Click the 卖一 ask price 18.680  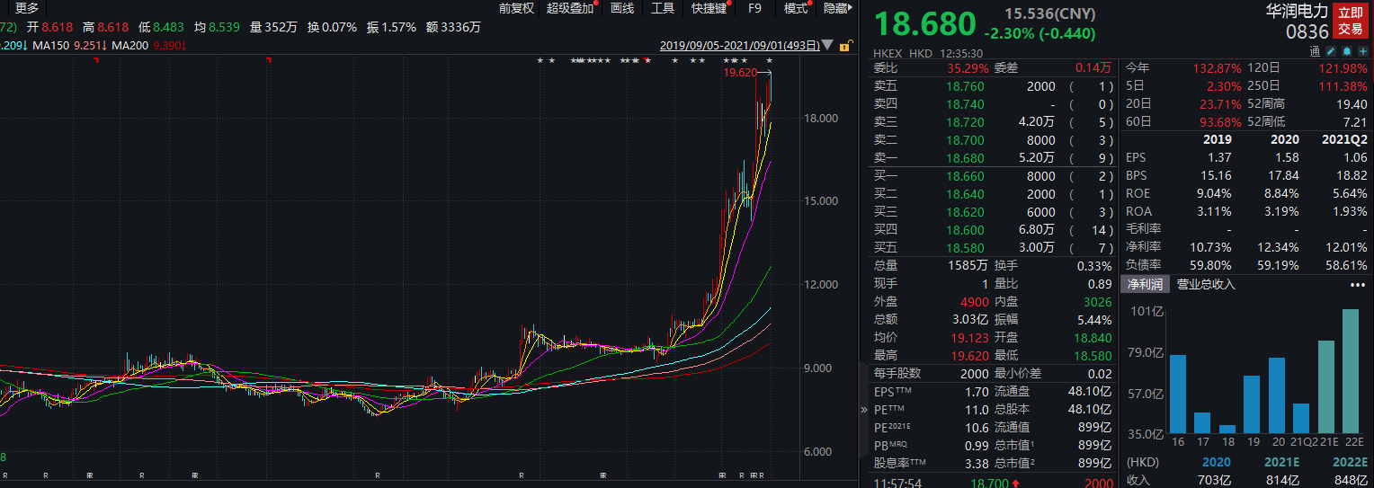click(x=965, y=158)
